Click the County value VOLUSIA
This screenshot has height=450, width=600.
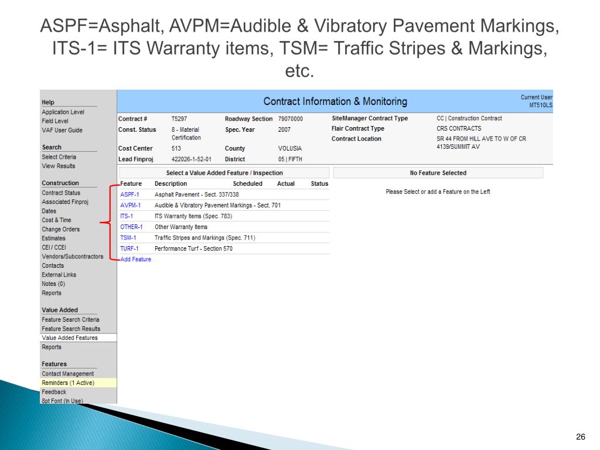(289, 148)
